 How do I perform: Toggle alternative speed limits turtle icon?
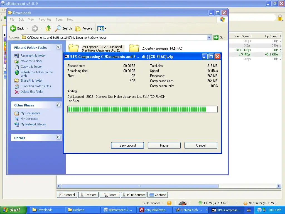183,203
